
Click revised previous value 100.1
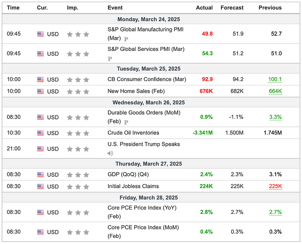click(x=275, y=79)
